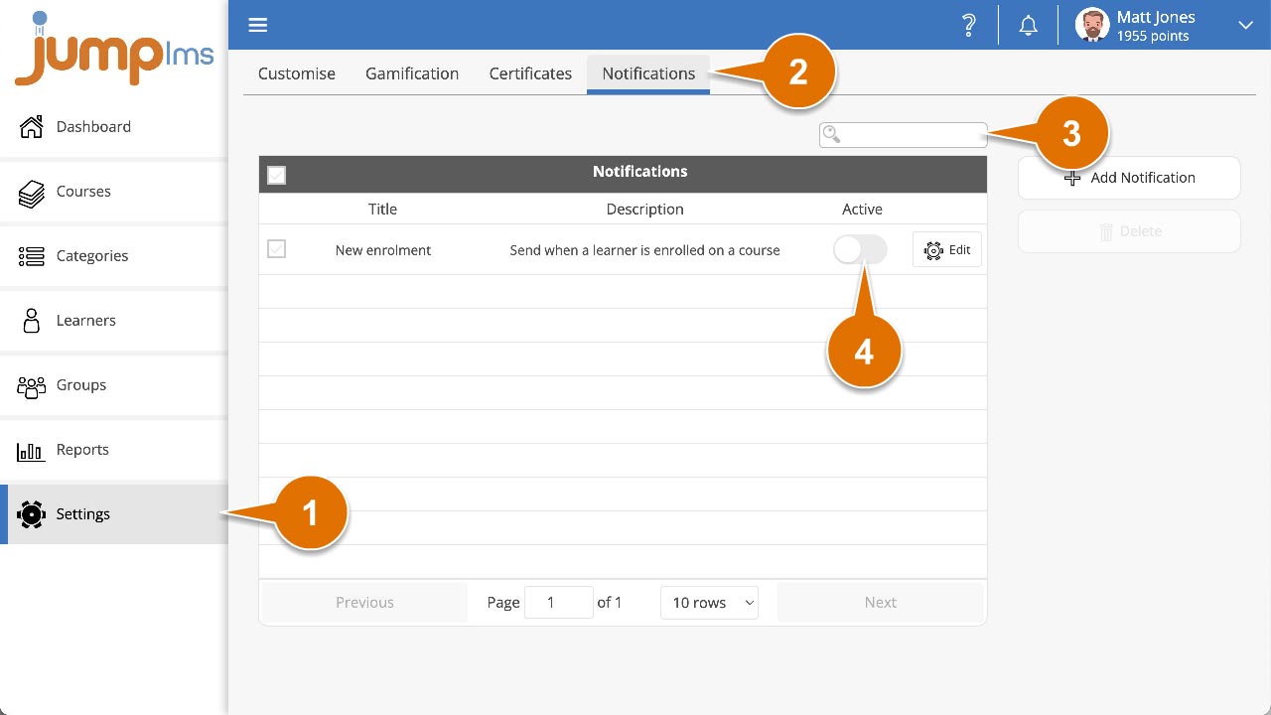Click the help question mark icon
The height and width of the screenshot is (715, 1271).
(969, 26)
